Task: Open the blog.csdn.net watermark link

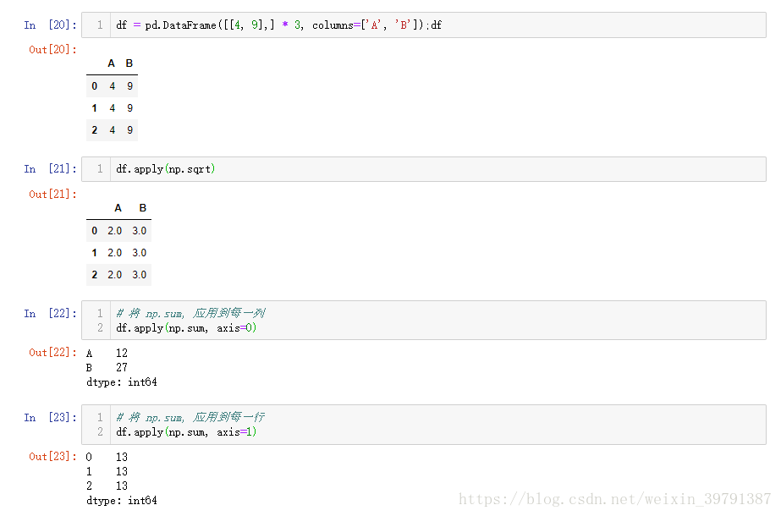Action: point(608,499)
